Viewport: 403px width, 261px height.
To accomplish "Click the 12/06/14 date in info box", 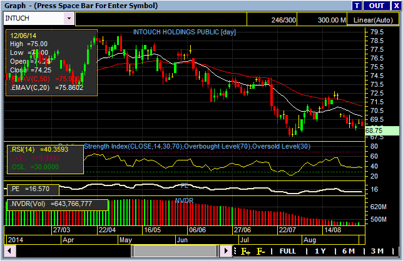I will coord(23,36).
